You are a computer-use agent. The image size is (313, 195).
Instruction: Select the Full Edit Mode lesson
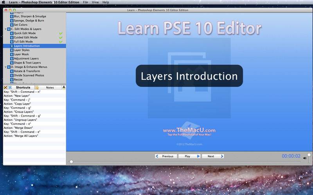tap(23, 42)
